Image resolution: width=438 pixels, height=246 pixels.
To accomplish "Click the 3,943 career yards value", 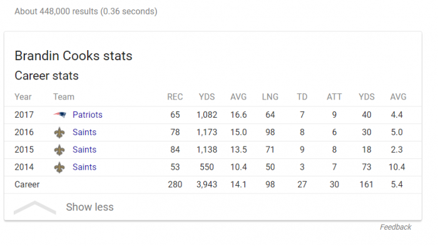I will tap(206, 185).
